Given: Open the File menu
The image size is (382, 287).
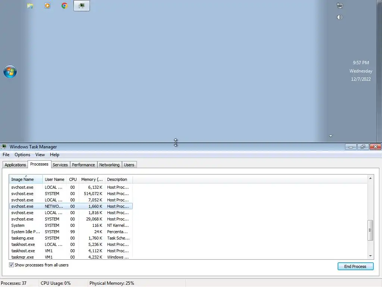Looking at the screenshot, I should click(x=6, y=155).
